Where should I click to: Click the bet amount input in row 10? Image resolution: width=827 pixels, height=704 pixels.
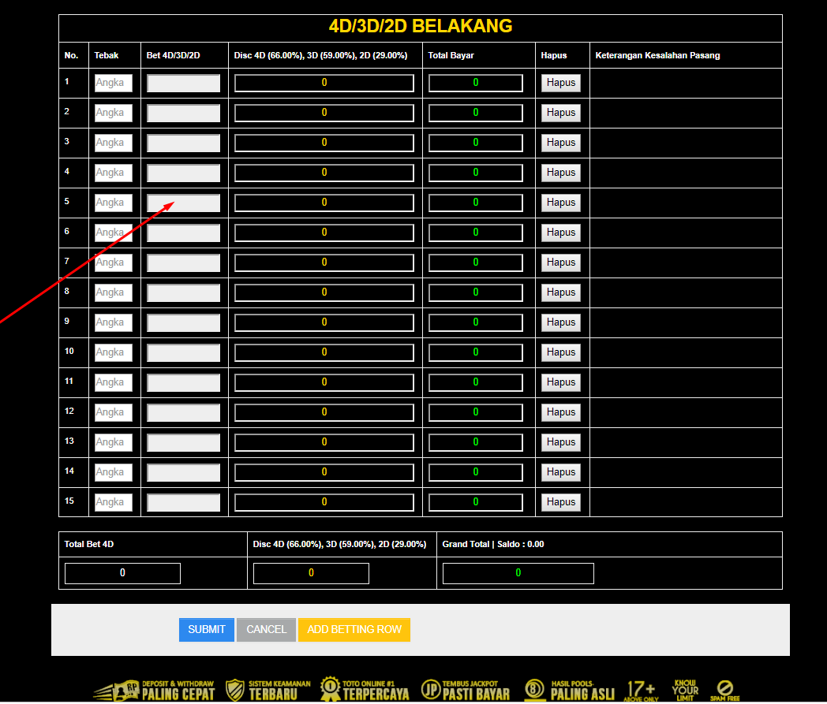[x=184, y=352]
